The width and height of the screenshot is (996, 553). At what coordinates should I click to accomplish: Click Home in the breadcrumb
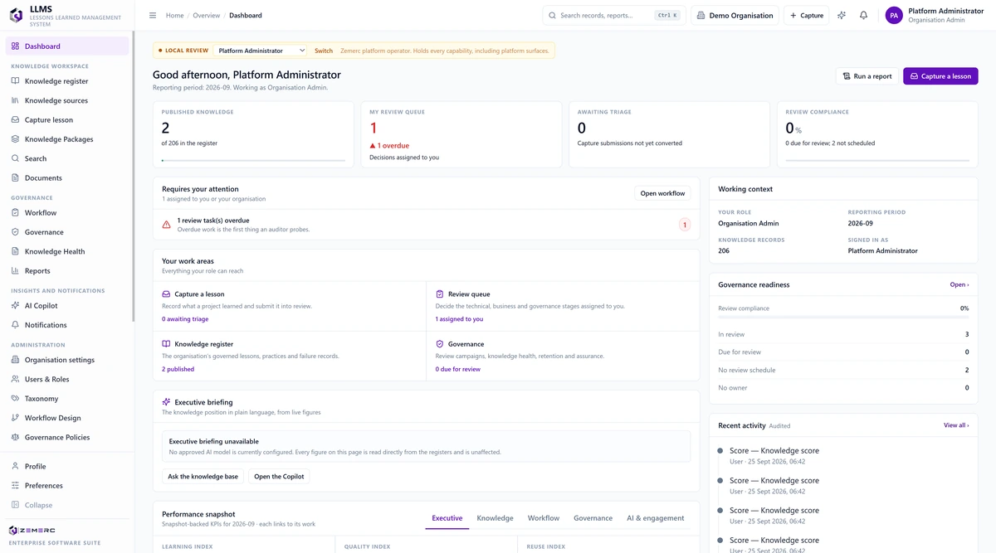click(x=174, y=15)
